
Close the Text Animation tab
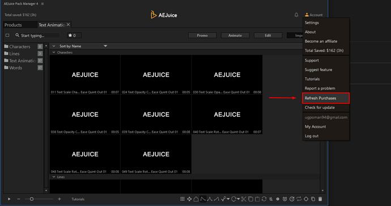coord(68,24)
